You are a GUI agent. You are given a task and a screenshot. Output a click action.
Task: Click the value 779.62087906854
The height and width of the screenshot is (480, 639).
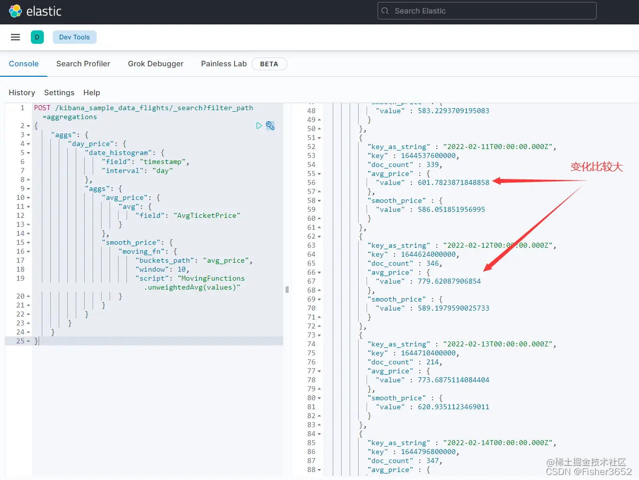coord(449,281)
